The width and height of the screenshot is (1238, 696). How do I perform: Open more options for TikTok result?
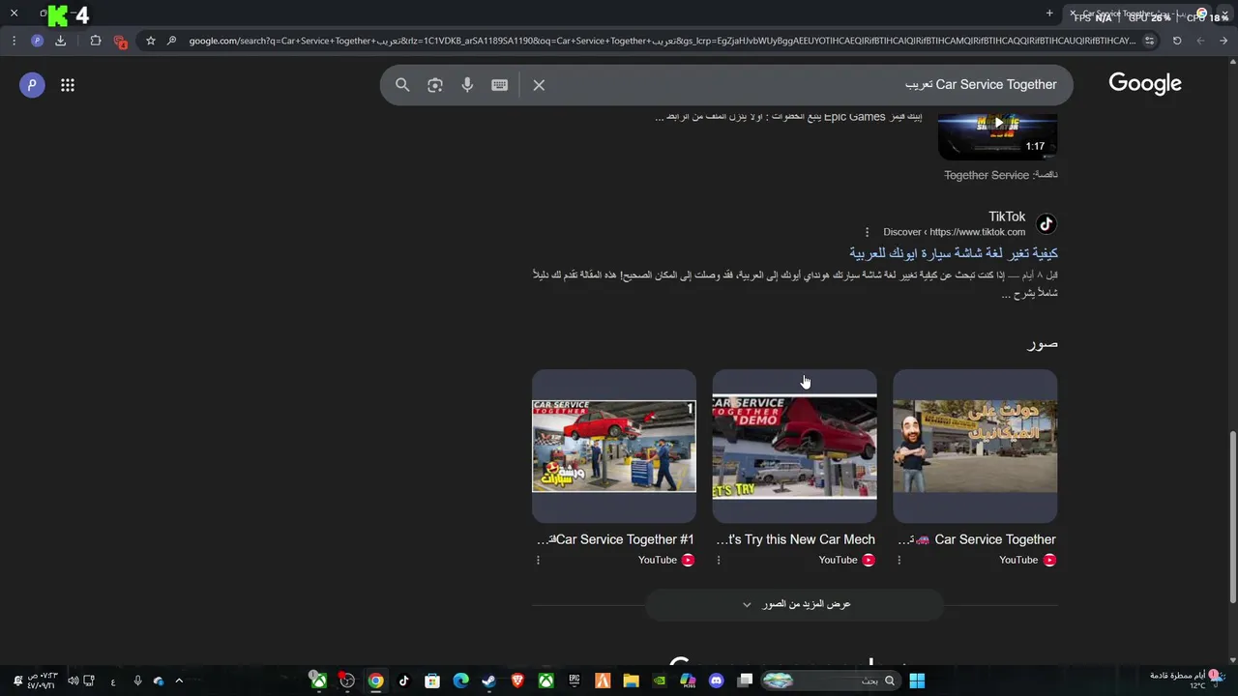867,232
